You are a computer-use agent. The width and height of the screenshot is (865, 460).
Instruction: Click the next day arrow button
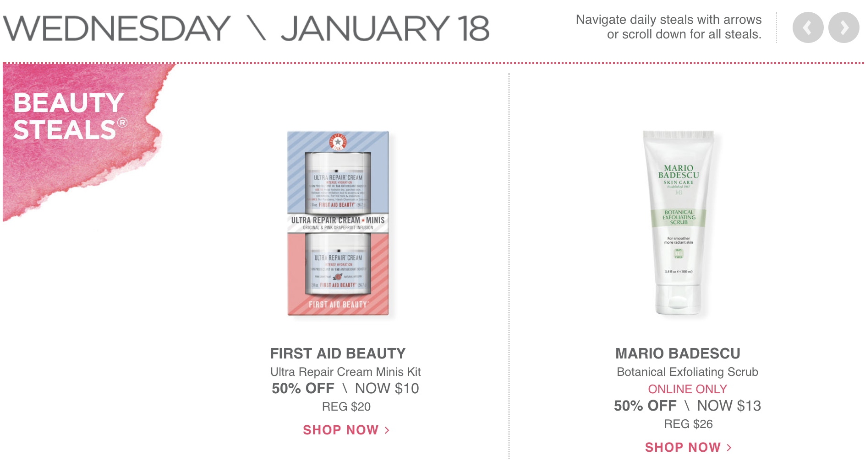pos(844,27)
